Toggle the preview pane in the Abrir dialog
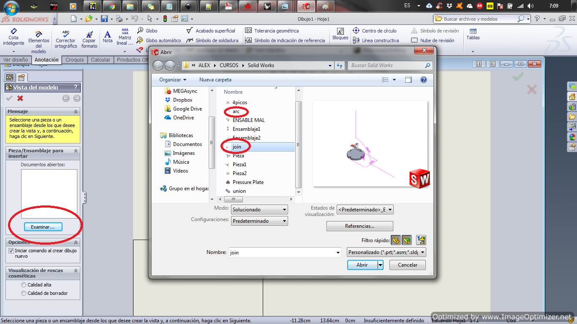577x324 pixels. (408, 80)
